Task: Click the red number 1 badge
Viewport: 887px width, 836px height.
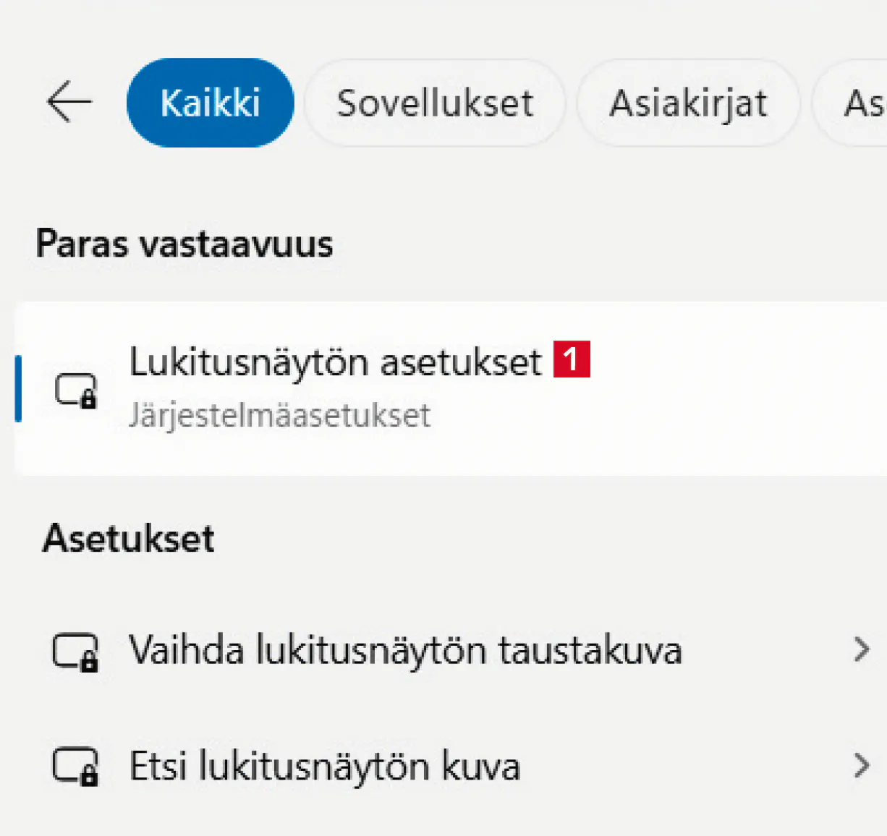Action: 572,359
